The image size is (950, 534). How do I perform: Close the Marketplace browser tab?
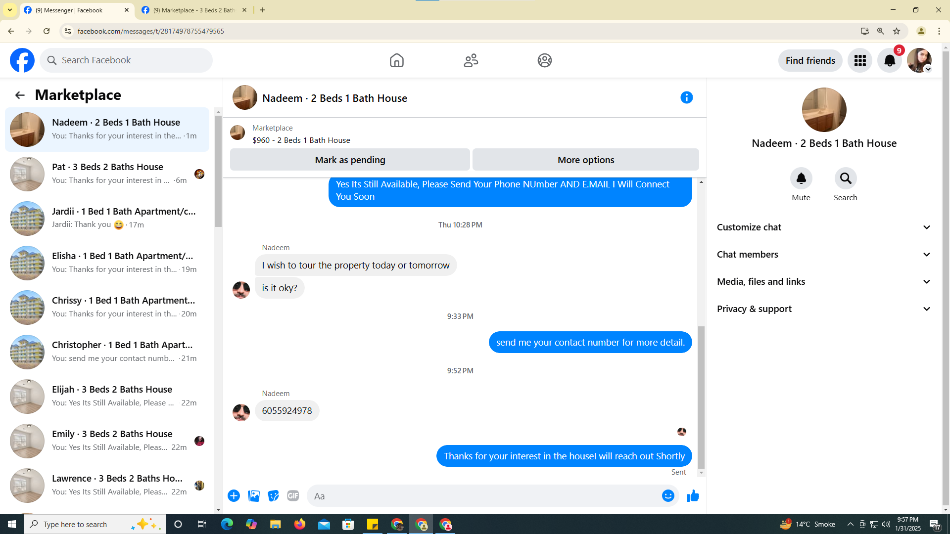pyautogui.click(x=244, y=10)
